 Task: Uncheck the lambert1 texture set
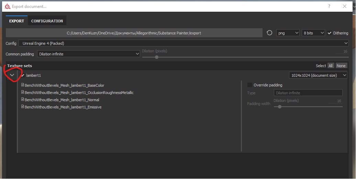[x=22, y=75]
